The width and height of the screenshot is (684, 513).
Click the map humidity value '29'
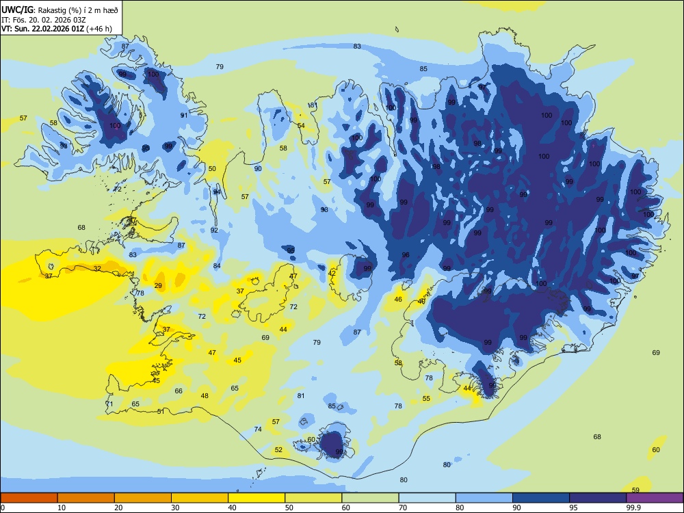pos(158,286)
